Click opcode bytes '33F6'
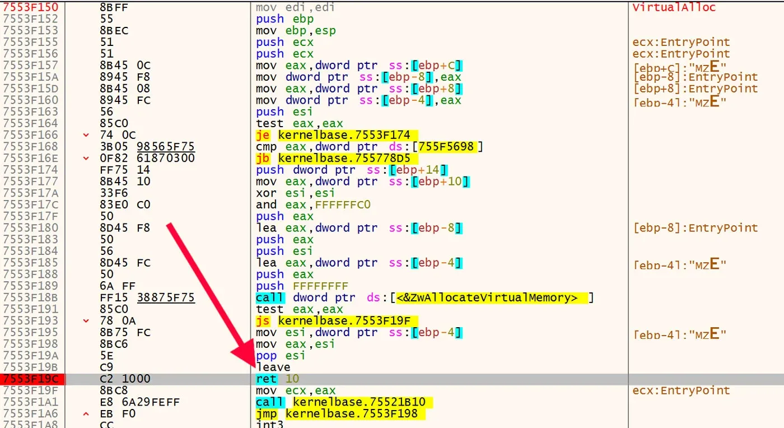The width and height of the screenshot is (784, 428). click(114, 193)
